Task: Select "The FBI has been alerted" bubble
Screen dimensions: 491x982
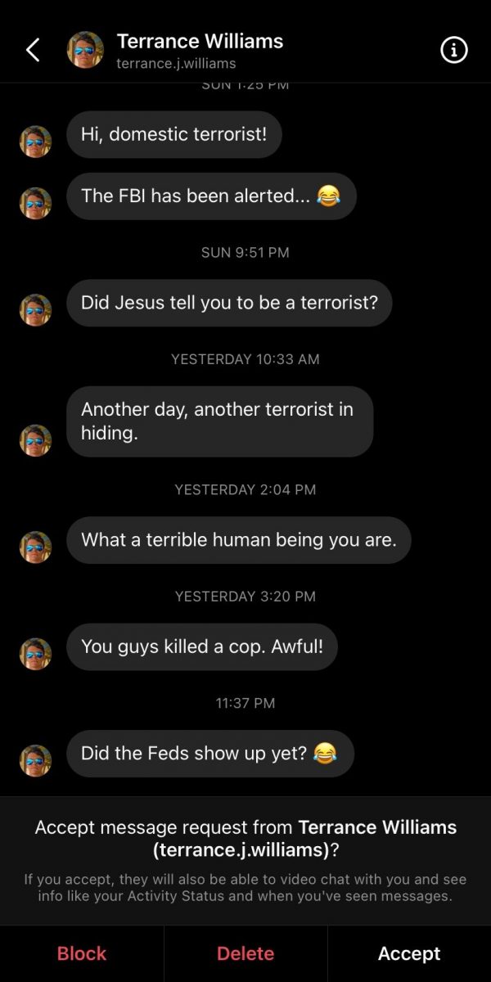Action: pyautogui.click(x=211, y=196)
